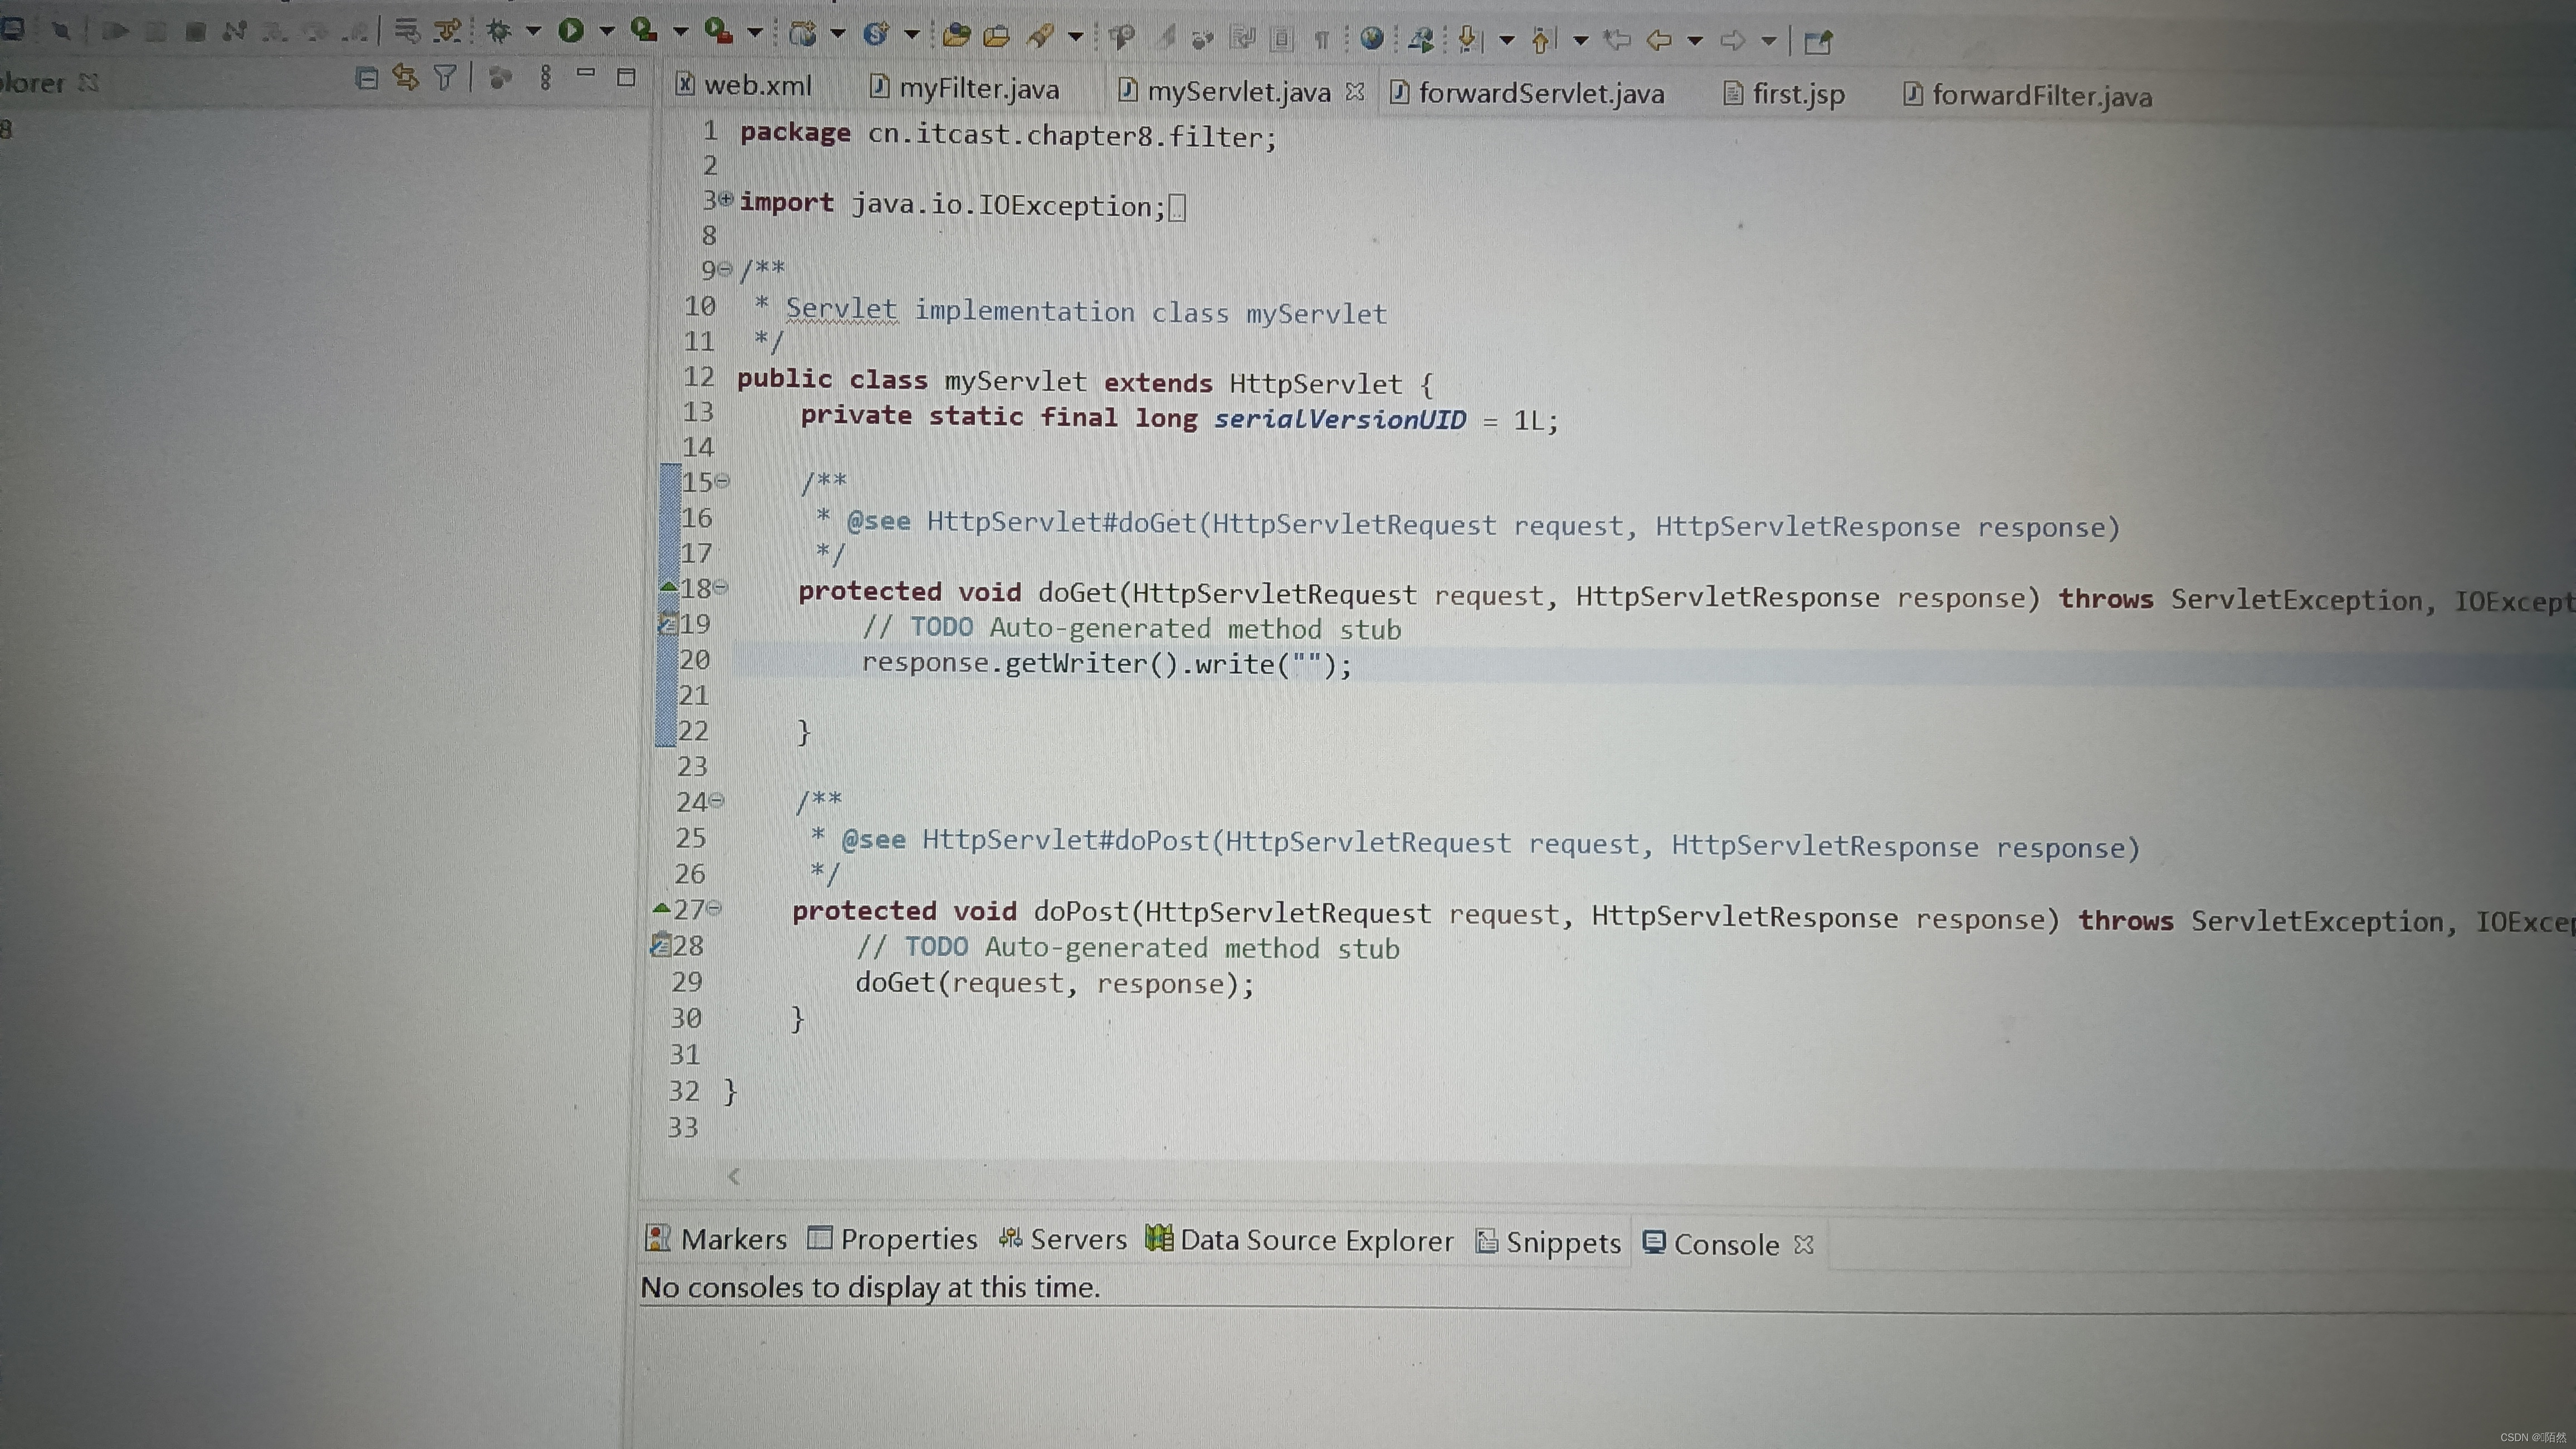Toggle Show Whitespace Characters pilcrow icon
This screenshot has height=1449, width=2576.
(1322, 39)
